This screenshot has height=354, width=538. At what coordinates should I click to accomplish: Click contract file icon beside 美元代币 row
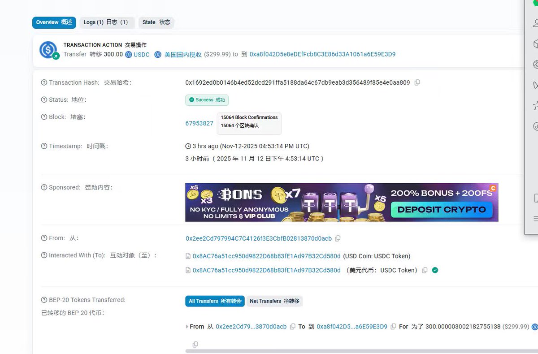[188, 270]
